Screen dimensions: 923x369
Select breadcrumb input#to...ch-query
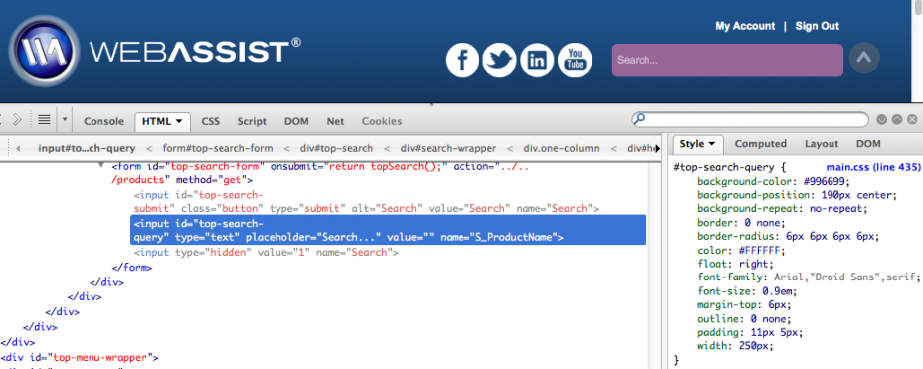87,149
